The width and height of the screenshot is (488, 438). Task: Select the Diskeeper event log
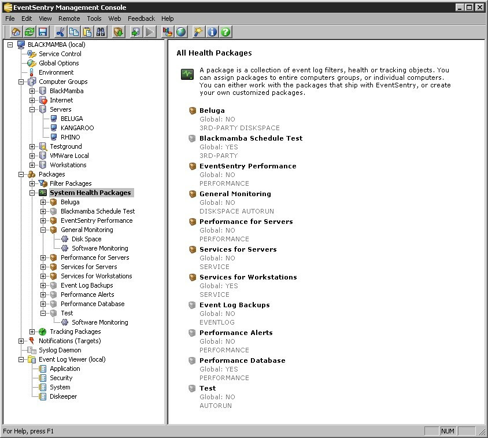[63, 396]
